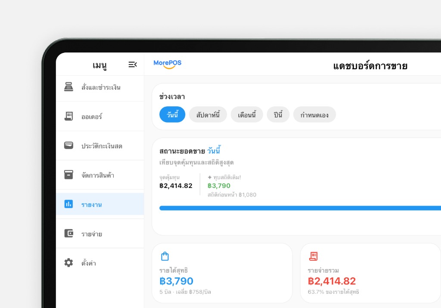Click the receipt icon beside ออเดอร์

[68, 116]
